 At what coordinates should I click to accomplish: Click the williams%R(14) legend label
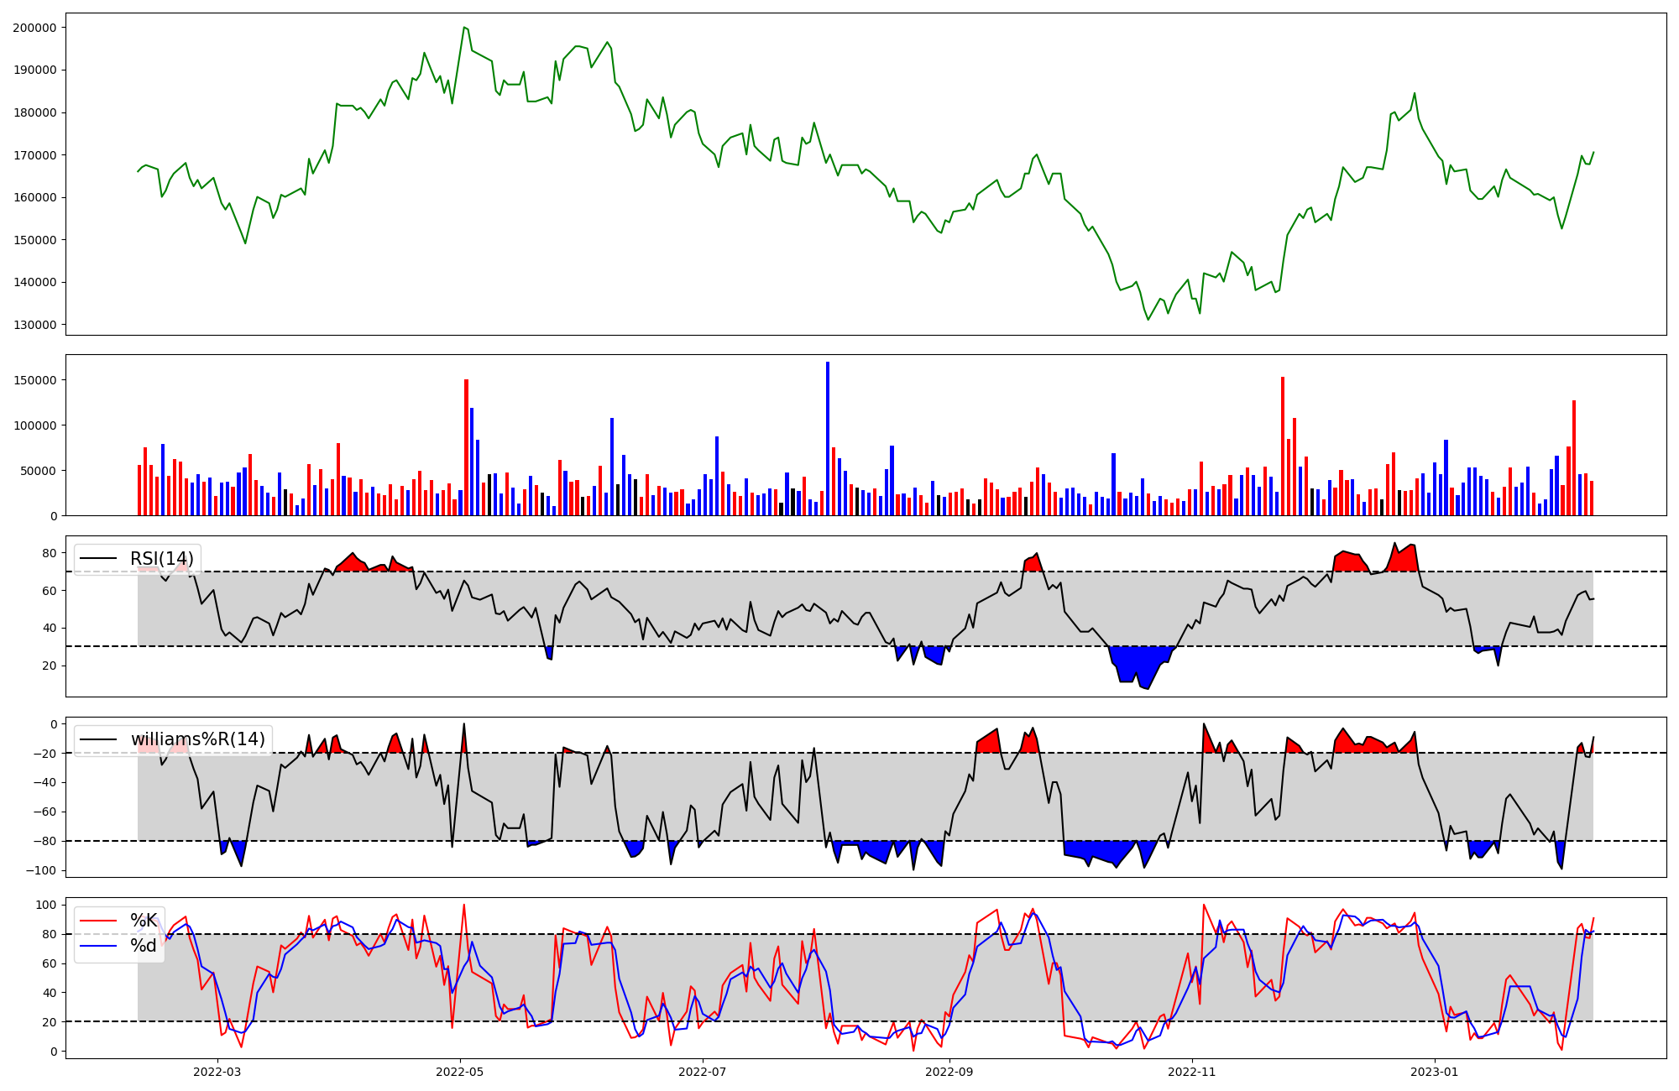[x=197, y=739]
